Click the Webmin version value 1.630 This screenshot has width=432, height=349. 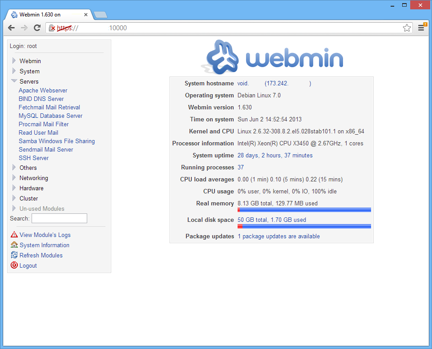245,107
